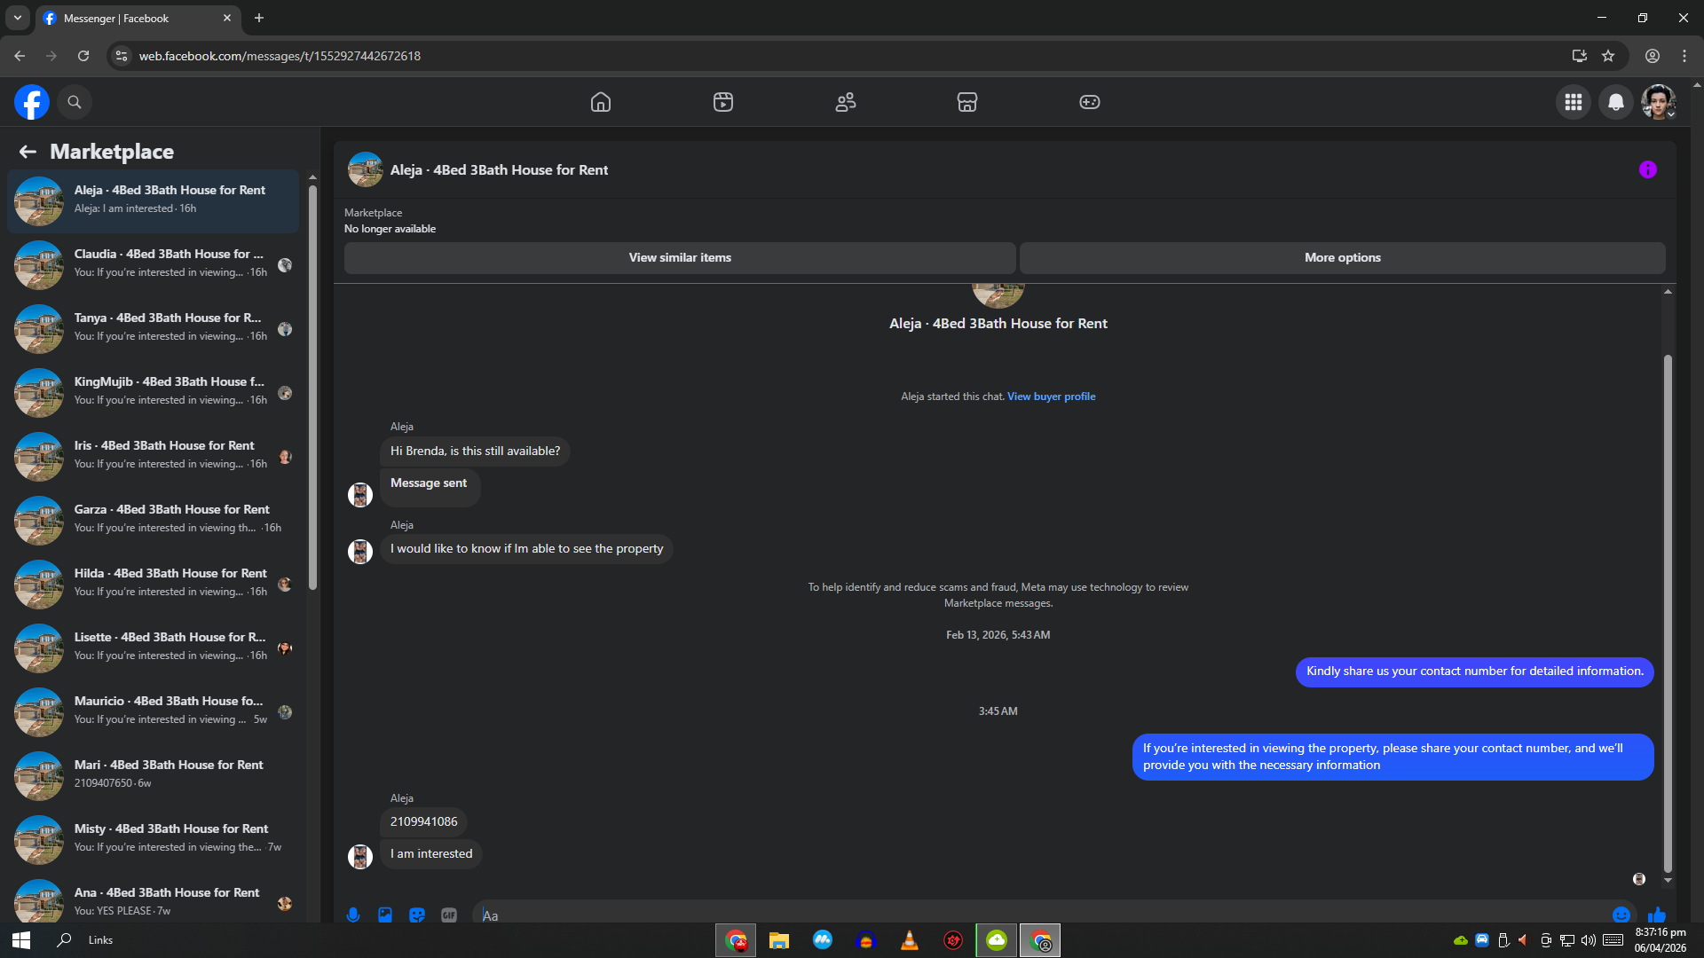Open the Reels video icon

coord(723,102)
